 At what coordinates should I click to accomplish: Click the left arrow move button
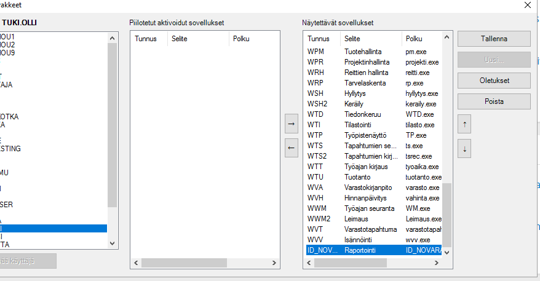(292, 148)
